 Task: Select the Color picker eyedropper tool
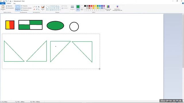click(37, 9)
